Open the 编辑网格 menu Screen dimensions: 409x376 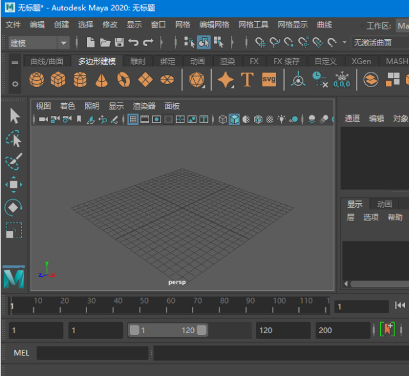pos(214,25)
